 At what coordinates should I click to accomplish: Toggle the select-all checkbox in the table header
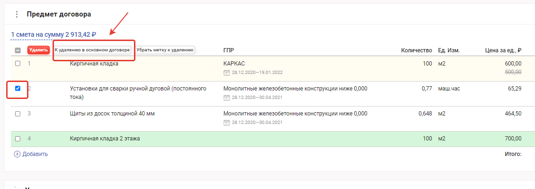click(18, 50)
